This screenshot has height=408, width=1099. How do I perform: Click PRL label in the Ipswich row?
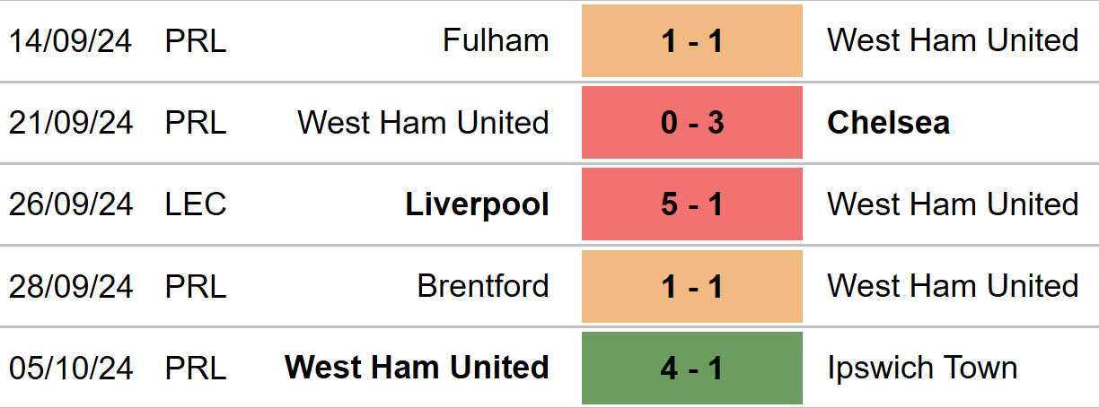coord(196,368)
